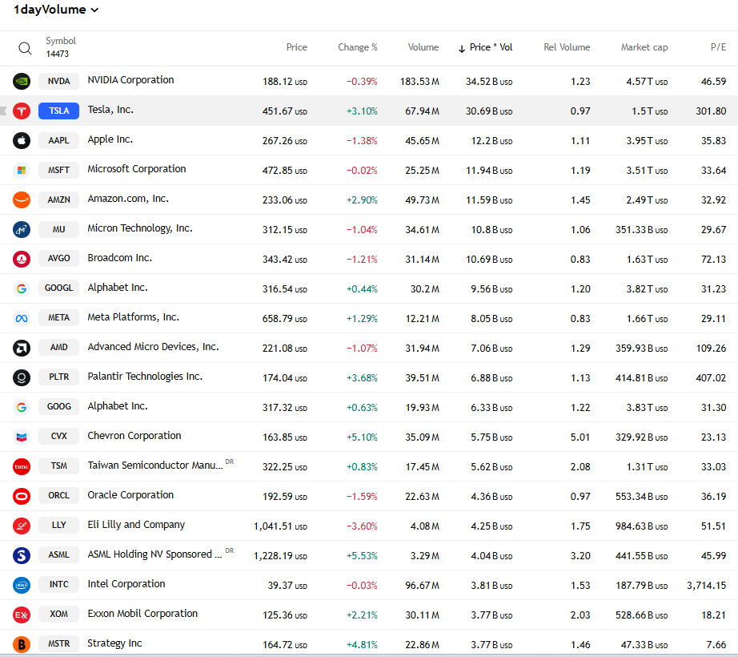738x657 pixels.
Task: Sort by Market cap column header
Action: coord(644,47)
